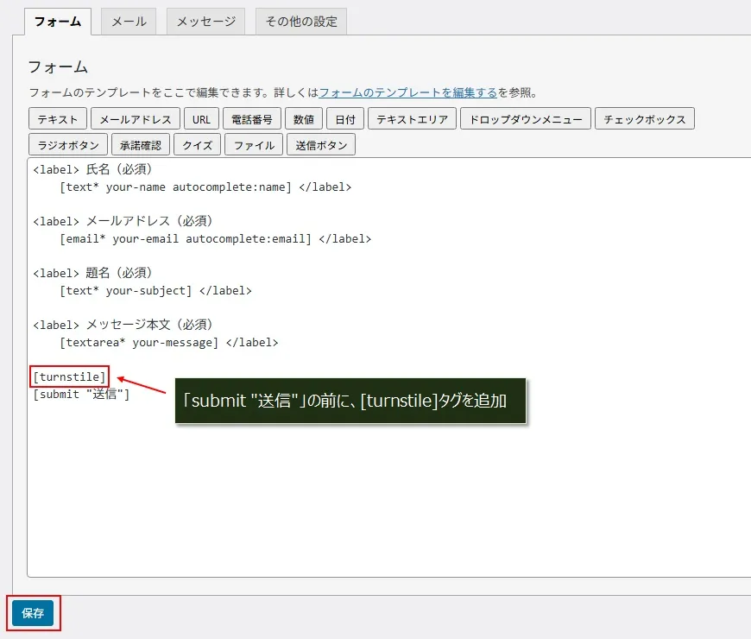Insert a クイズ tag
Viewport: 751px width, 639px height.
pos(197,145)
